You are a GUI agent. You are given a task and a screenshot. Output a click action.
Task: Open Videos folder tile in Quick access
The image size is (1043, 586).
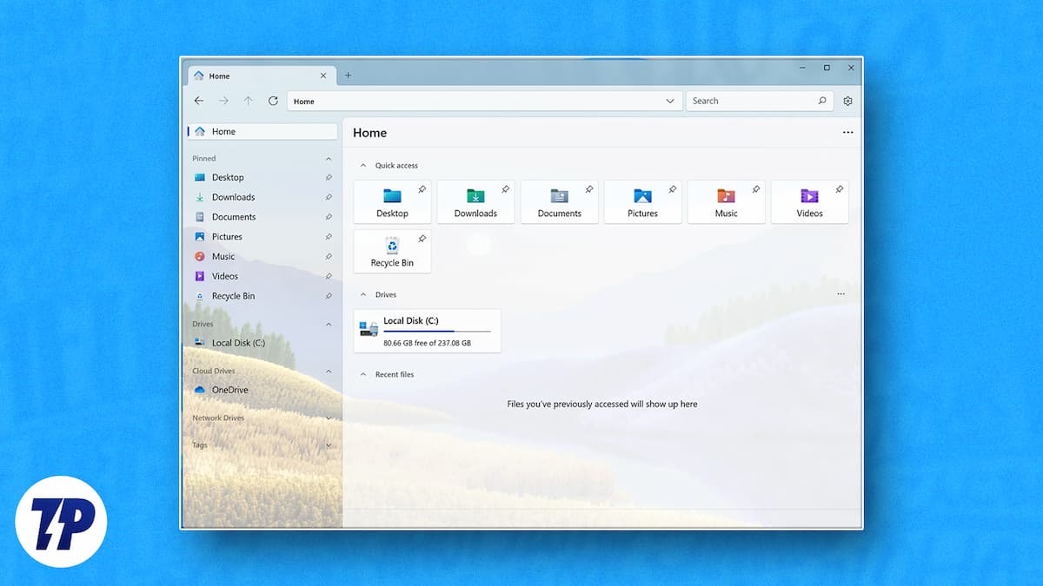click(x=809, y=202)
